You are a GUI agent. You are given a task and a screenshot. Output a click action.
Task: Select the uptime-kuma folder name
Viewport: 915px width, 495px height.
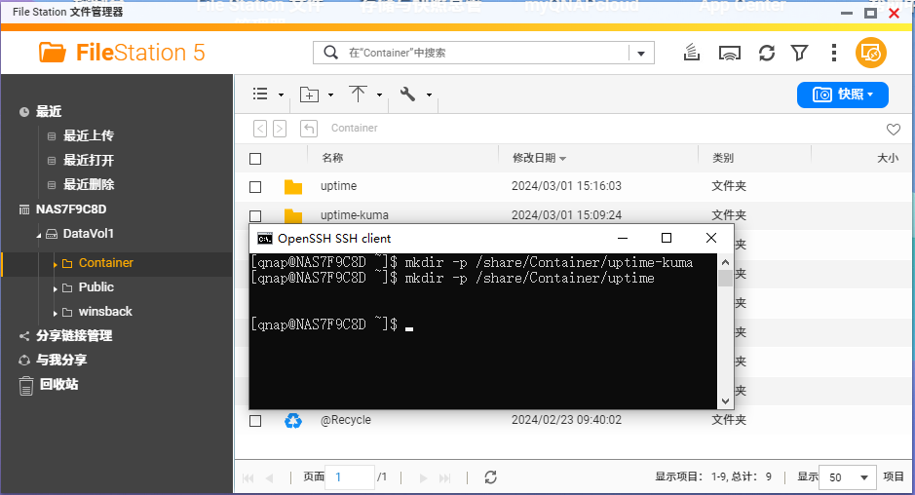pos(355,215)
